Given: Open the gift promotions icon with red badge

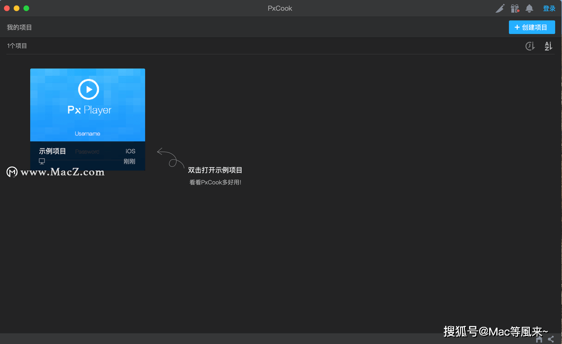Looking at the screenshot, I should 514,8.
